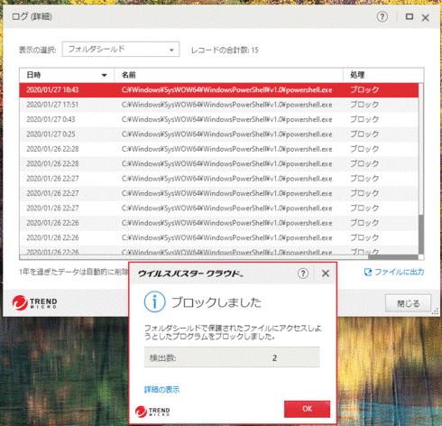
Task: Click the OK button in the popup
Action: pyautogui.click(x=307, y=409)
